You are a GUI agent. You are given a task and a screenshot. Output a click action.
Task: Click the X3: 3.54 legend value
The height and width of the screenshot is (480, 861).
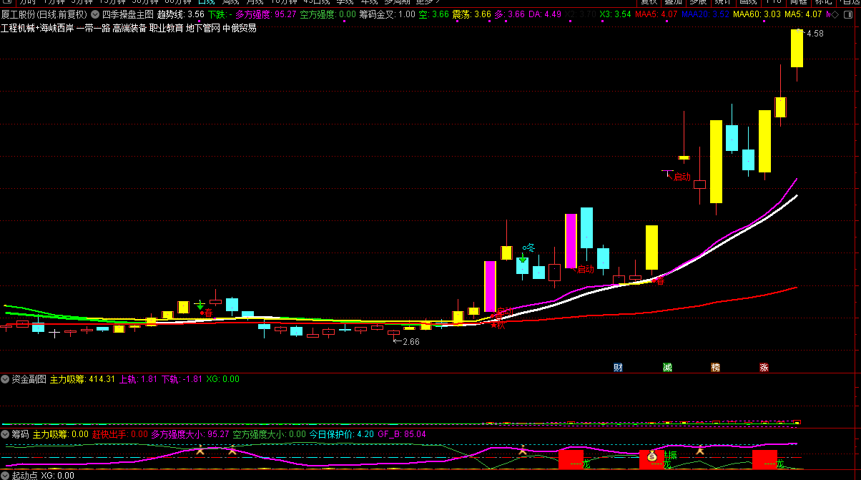pyautogui.click(x=616, y=14)
